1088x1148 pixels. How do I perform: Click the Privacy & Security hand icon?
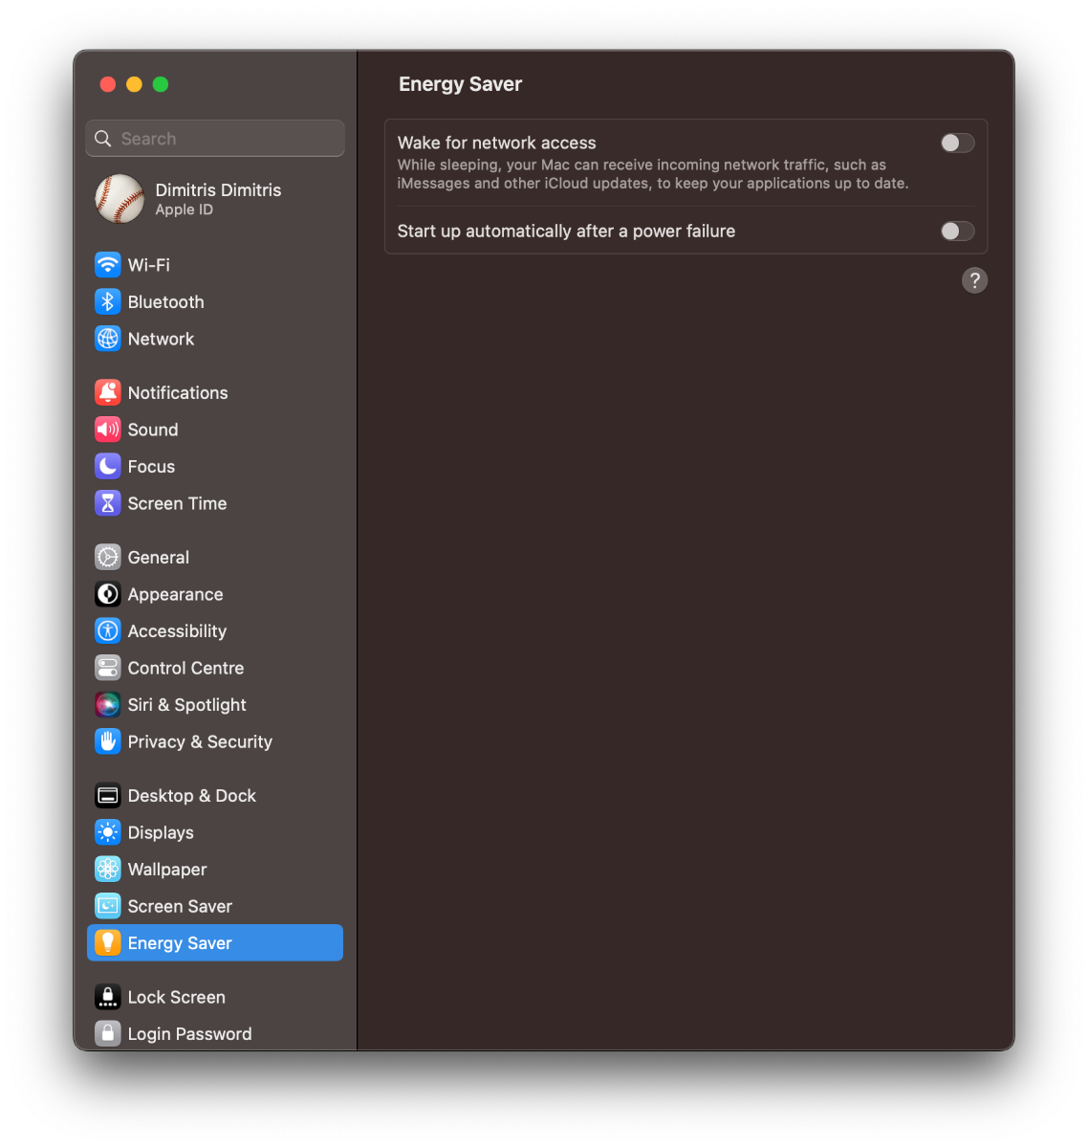(108, 741)
